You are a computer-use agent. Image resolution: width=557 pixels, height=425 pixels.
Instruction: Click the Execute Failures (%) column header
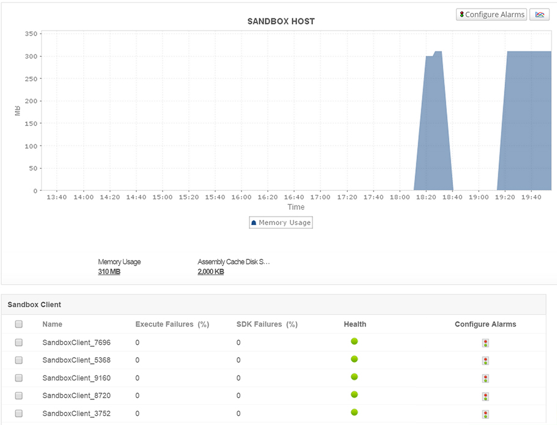click(172, 324)
